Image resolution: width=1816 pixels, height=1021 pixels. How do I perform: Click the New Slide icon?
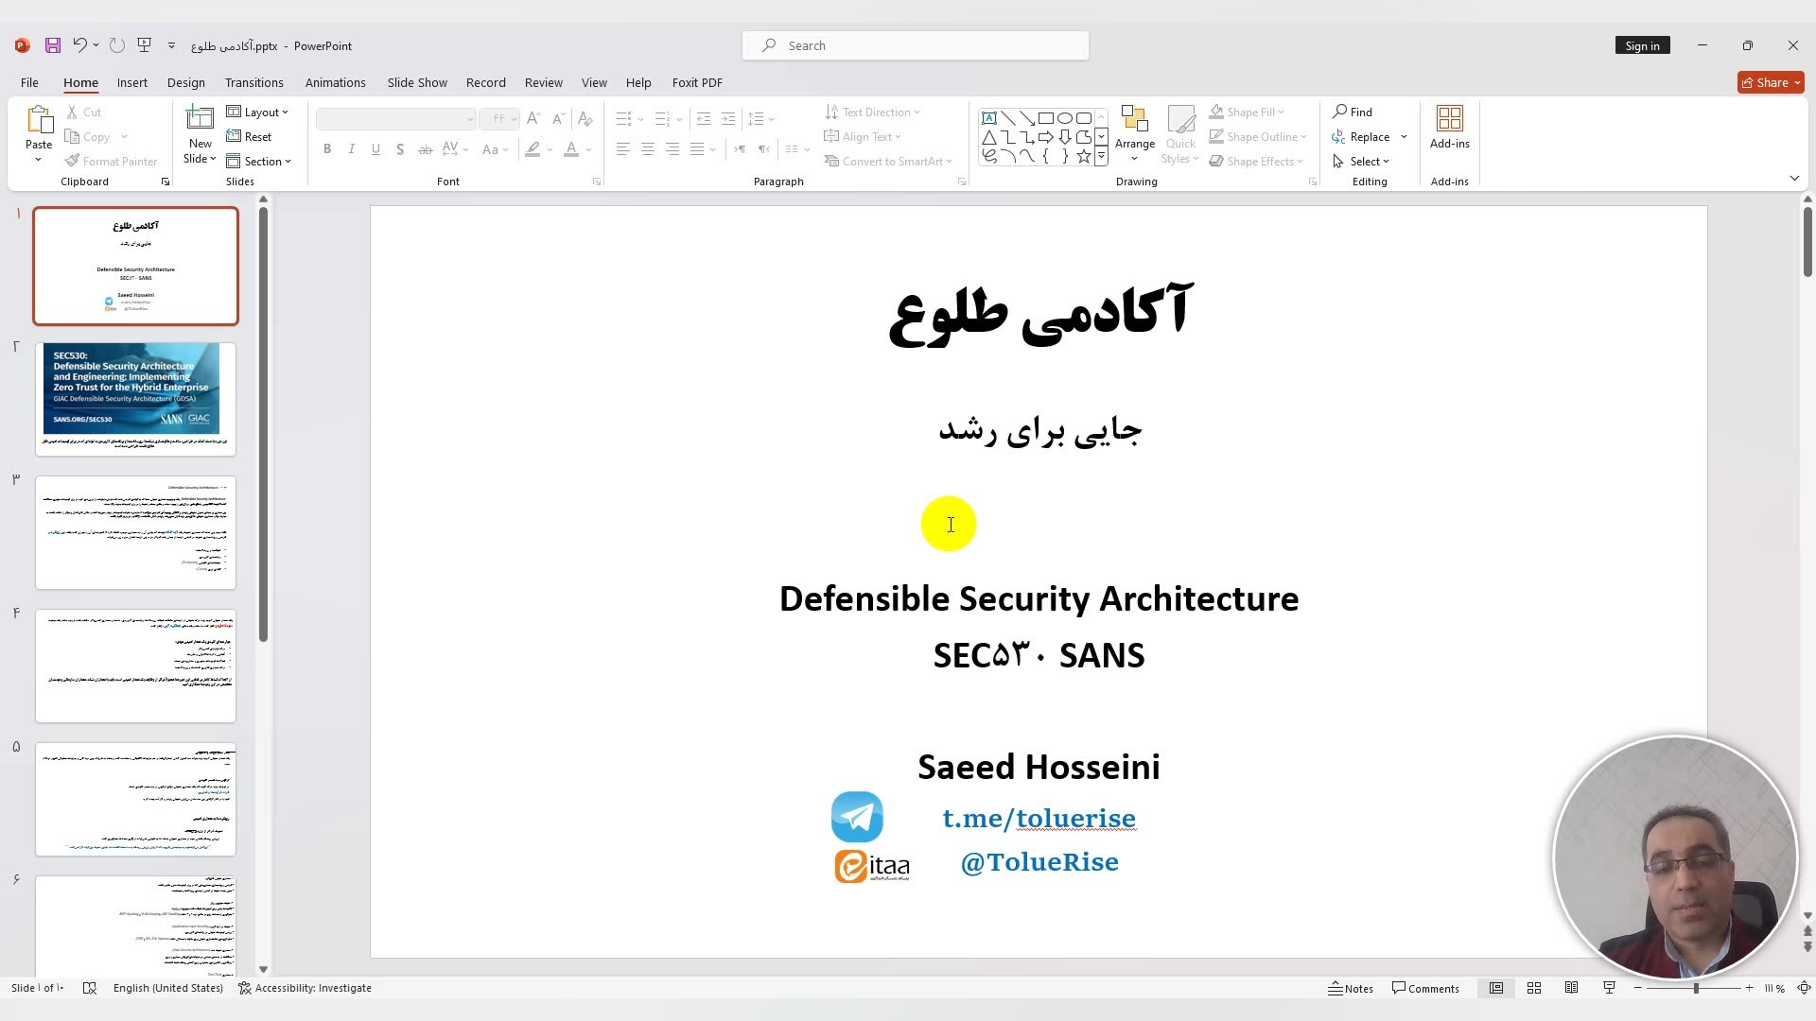tap(200, 119)
